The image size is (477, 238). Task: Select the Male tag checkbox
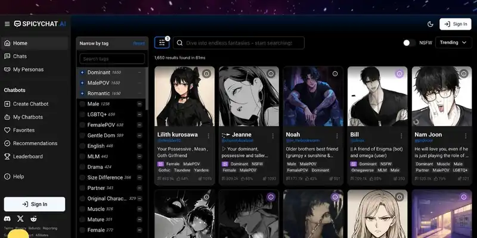[x=82, y=104]
